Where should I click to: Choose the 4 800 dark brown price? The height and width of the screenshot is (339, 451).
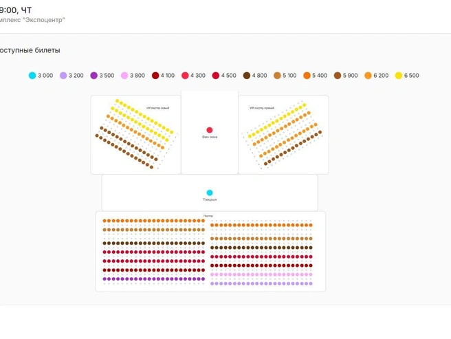coord(255,76)
